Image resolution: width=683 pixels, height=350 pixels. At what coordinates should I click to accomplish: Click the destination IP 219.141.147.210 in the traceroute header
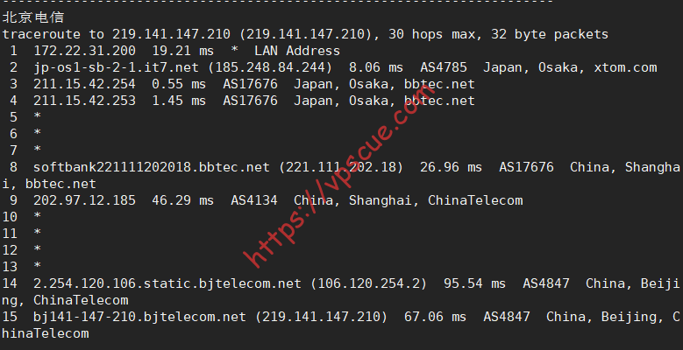click(171, 34)
